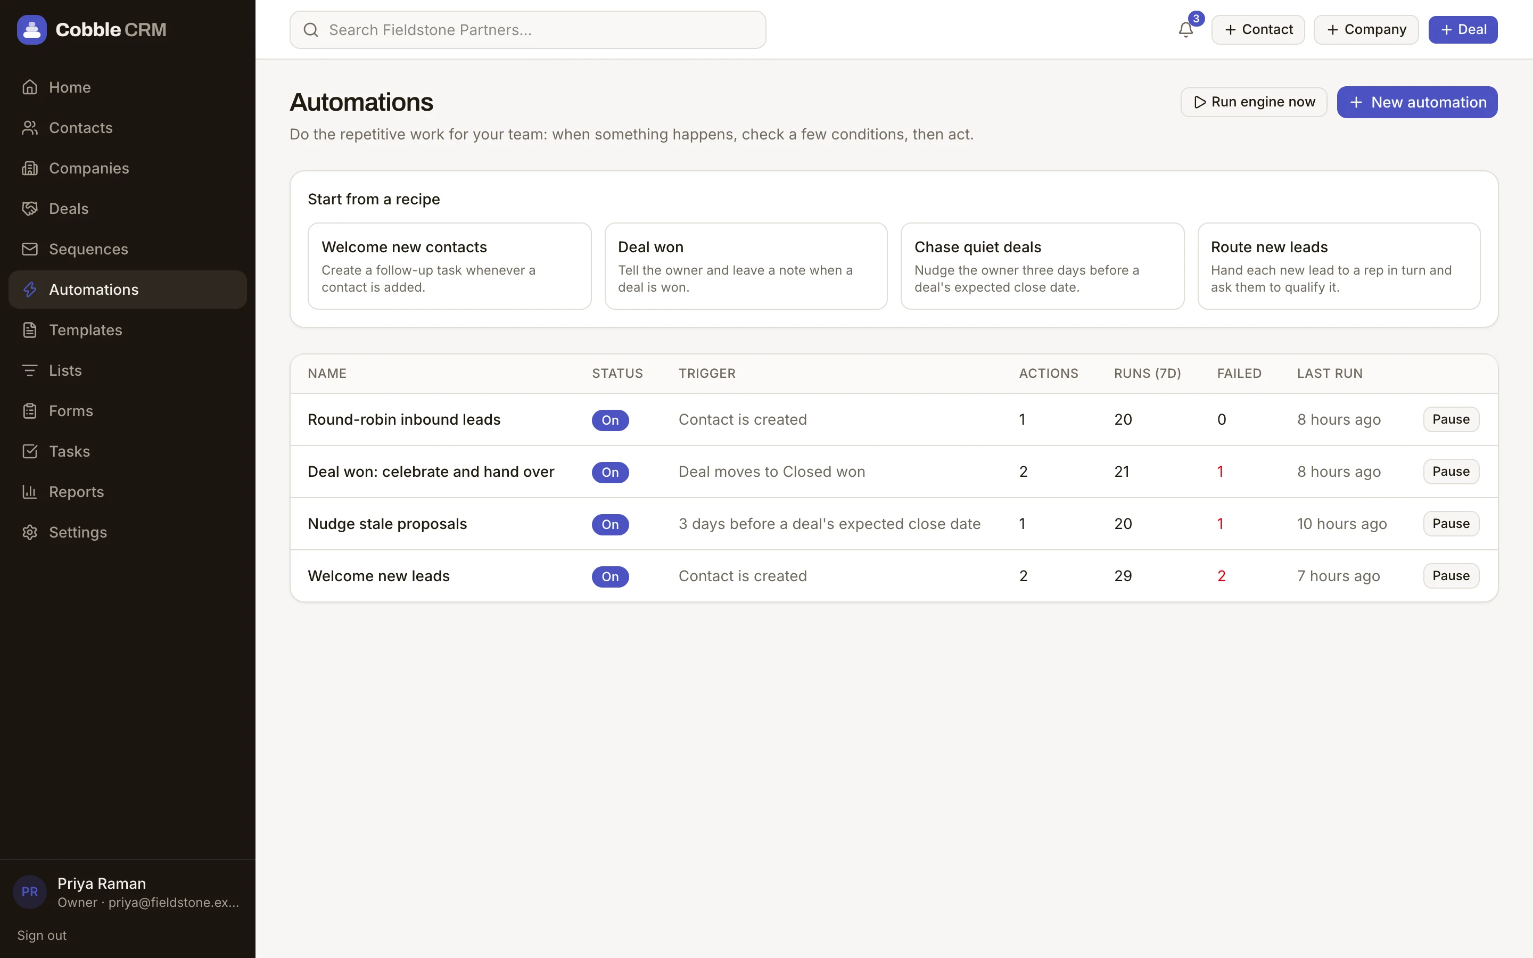The height and width of the screenshot is (958, 1533).
Task: Click the Cobble CRM logo icon
Action: (32, 30)
